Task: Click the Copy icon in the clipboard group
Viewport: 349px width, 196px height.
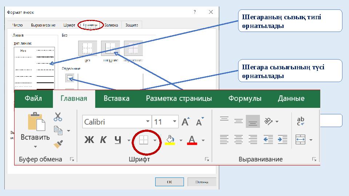Action: [x=58, y=130]
